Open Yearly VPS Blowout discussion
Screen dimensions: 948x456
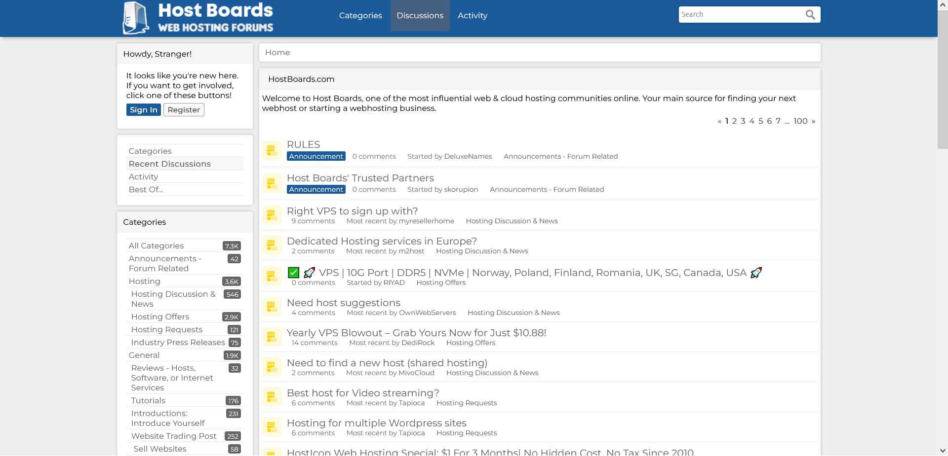coord(416,333)
